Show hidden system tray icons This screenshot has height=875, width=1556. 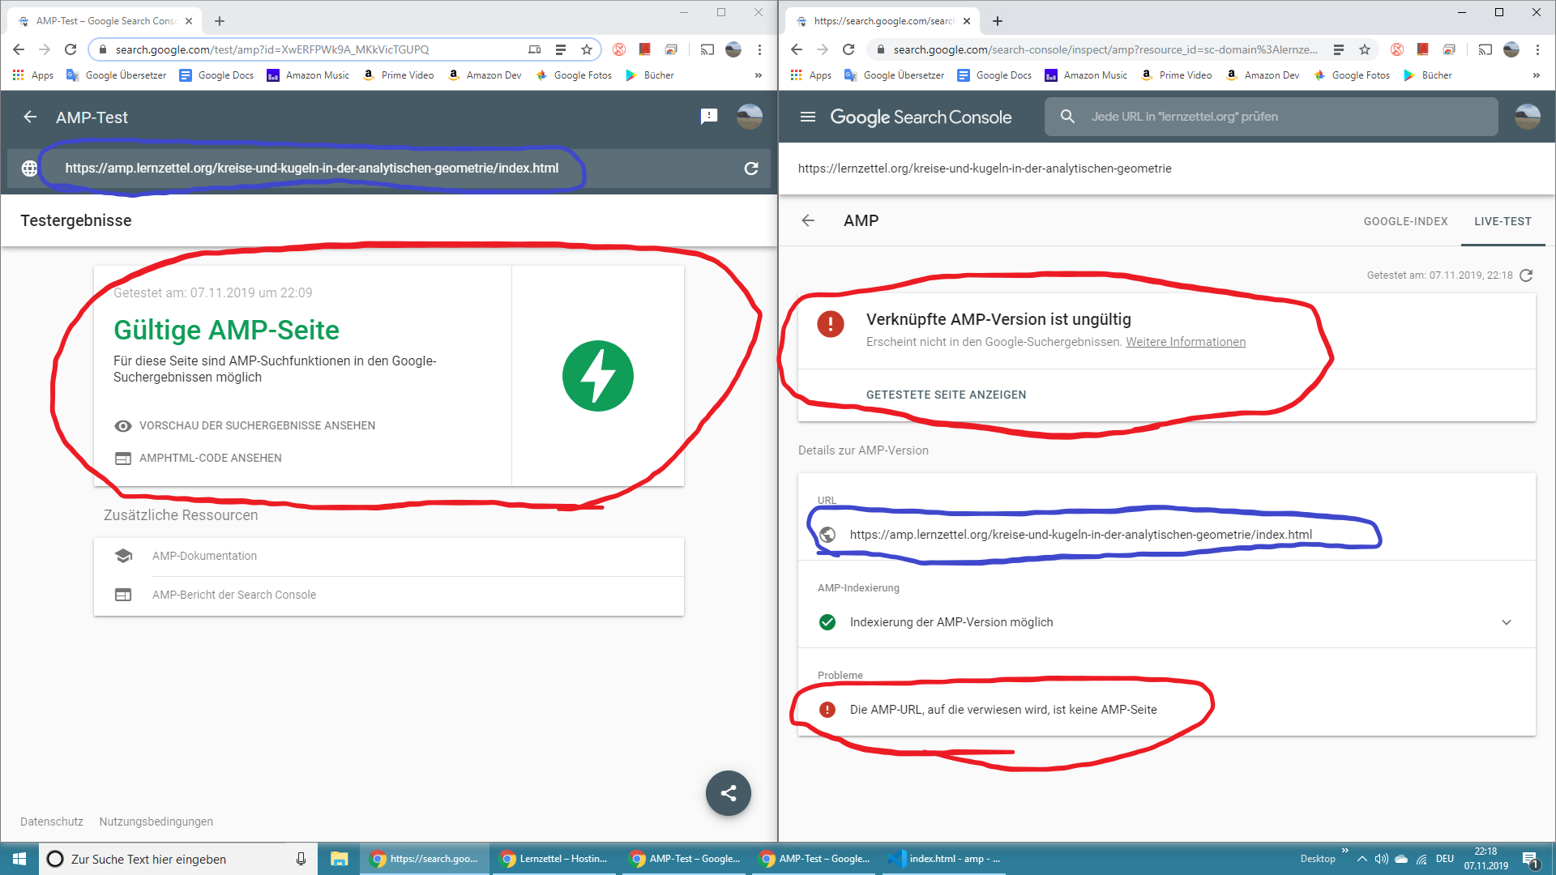coord(1362,859)
